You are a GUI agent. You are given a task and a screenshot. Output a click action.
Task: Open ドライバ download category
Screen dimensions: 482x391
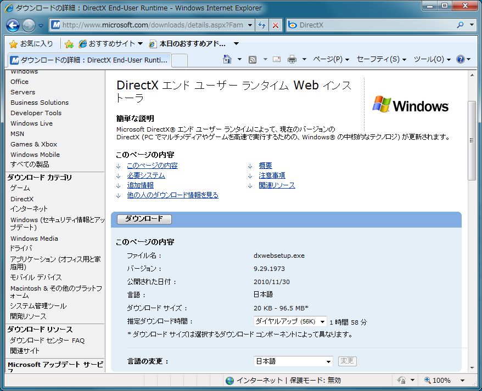point(21,248)
